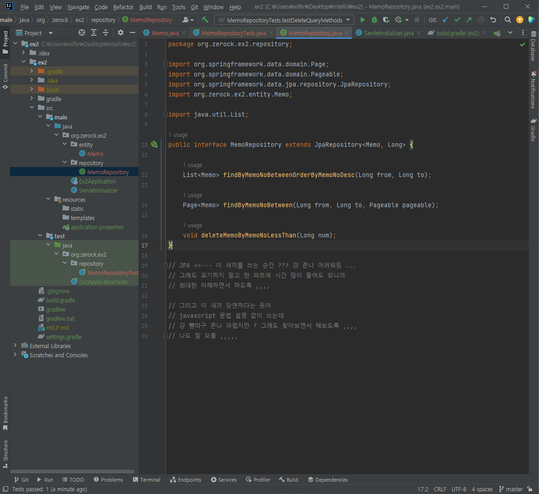
Task: Open the Database tool window
Action: 533,46
